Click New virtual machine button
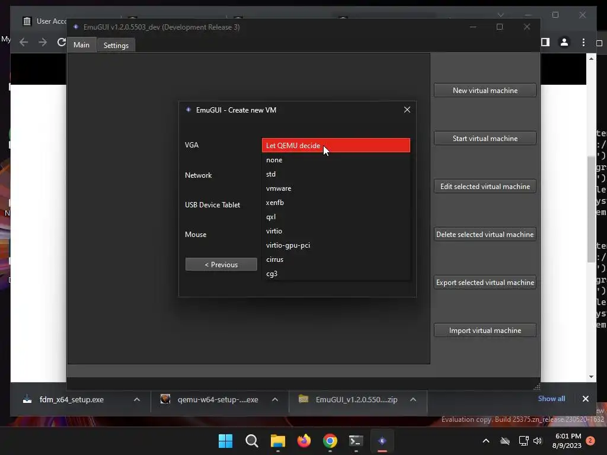Image resolution: width=607 pixels, height=455 pixels. (485, 90)
